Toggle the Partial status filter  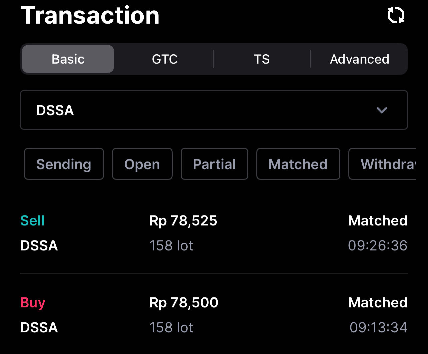point(214,164)
